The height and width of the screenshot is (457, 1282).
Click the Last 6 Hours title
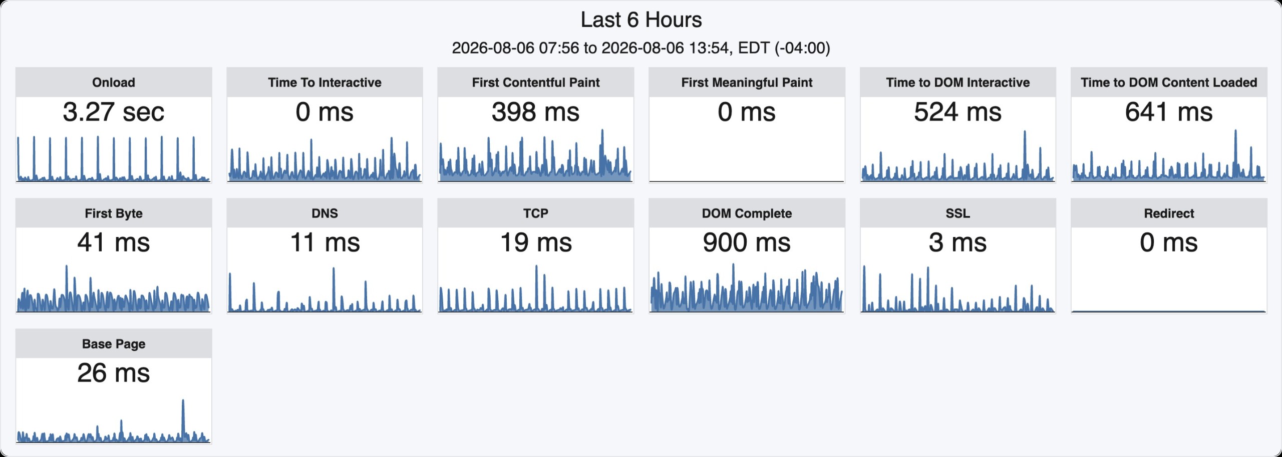click(641, 20)
